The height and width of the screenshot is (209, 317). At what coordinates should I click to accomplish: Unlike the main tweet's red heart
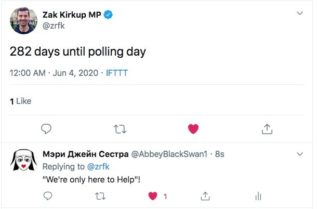(193, 128)
